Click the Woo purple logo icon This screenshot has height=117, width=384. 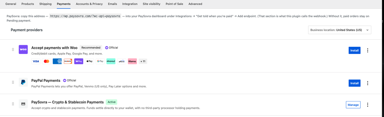pyautogui.click(x=23, y=49)
